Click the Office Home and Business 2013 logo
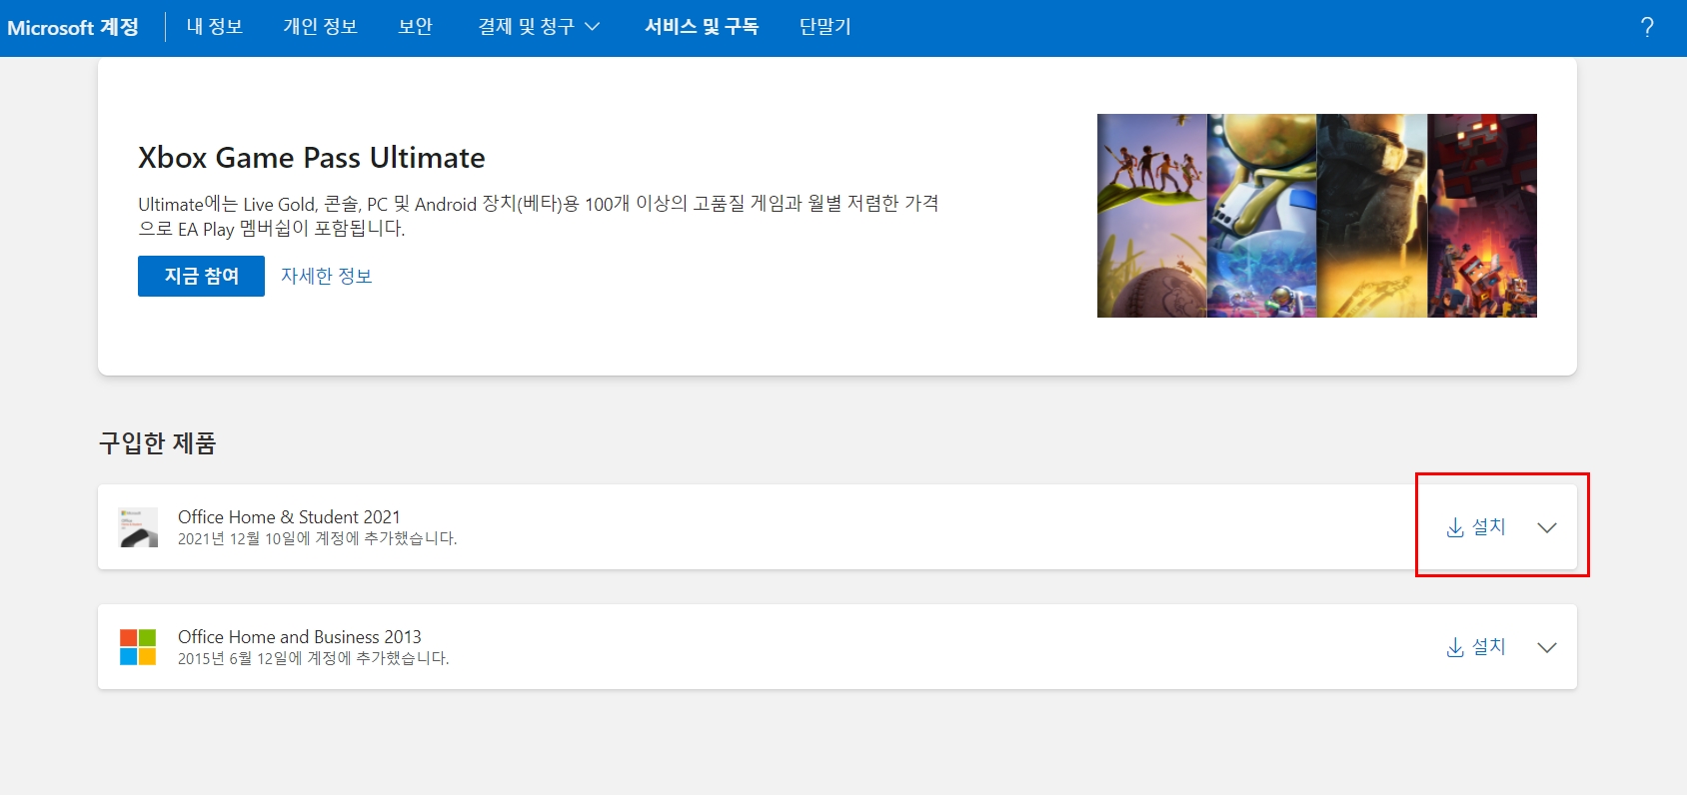Screen dimensions: 1687x795 pos(138,647)
